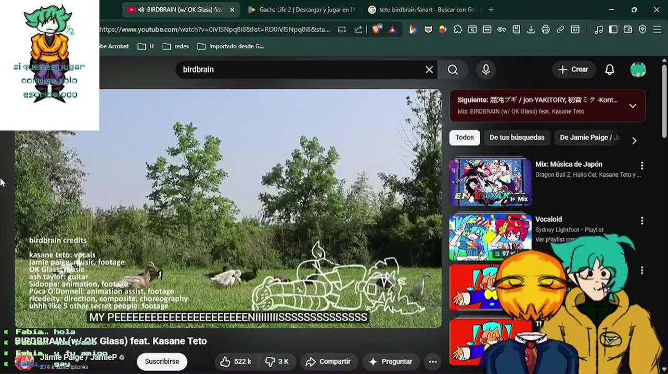Open more options for Vocaloid playlist
This screenshot has width=668, height=374.
click(x=642, y=221)
